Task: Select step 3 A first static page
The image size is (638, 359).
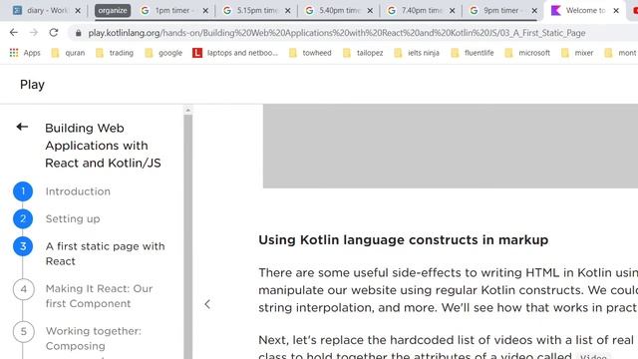Action: pyautogui.click(x=106, y=253)
